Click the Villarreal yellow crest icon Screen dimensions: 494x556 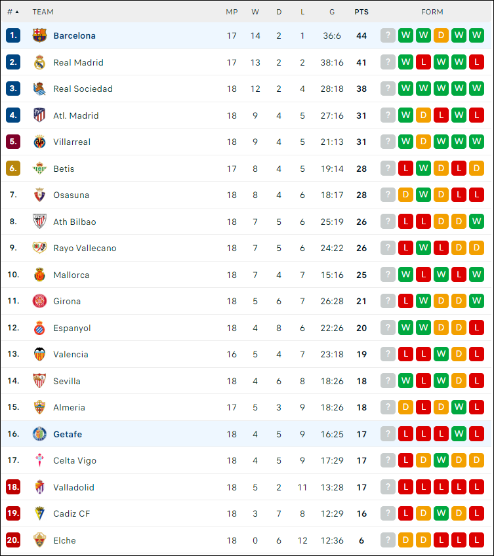pyautogui.click(x=39, y=142)
